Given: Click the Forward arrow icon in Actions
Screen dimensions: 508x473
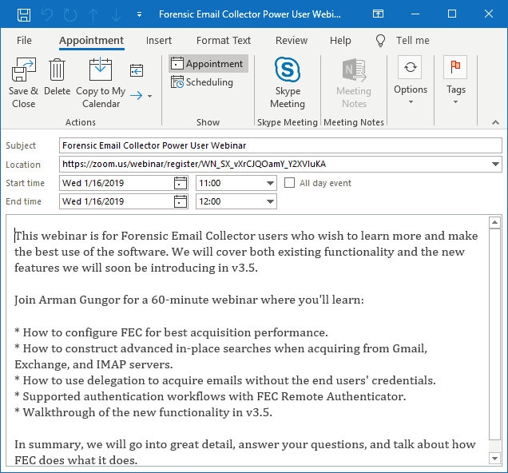Looking at the screenshot, I should [137, 96].
